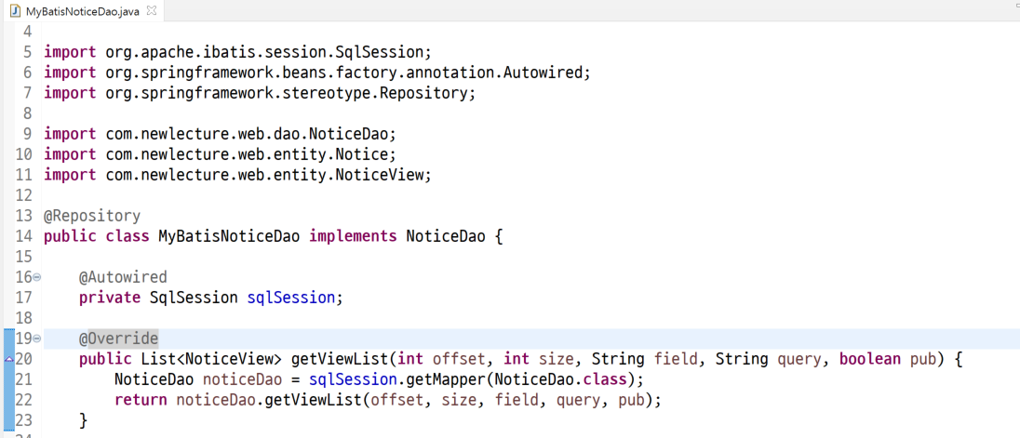The image size is (1020, 438).
Task: Click the NoticeDao interface name after implements
Action: click(x=446, y=236)
